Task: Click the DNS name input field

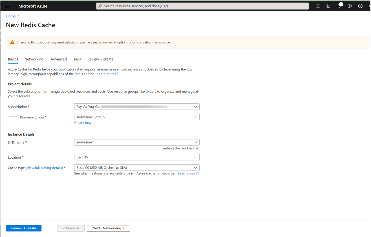Action: coord(137,142)
